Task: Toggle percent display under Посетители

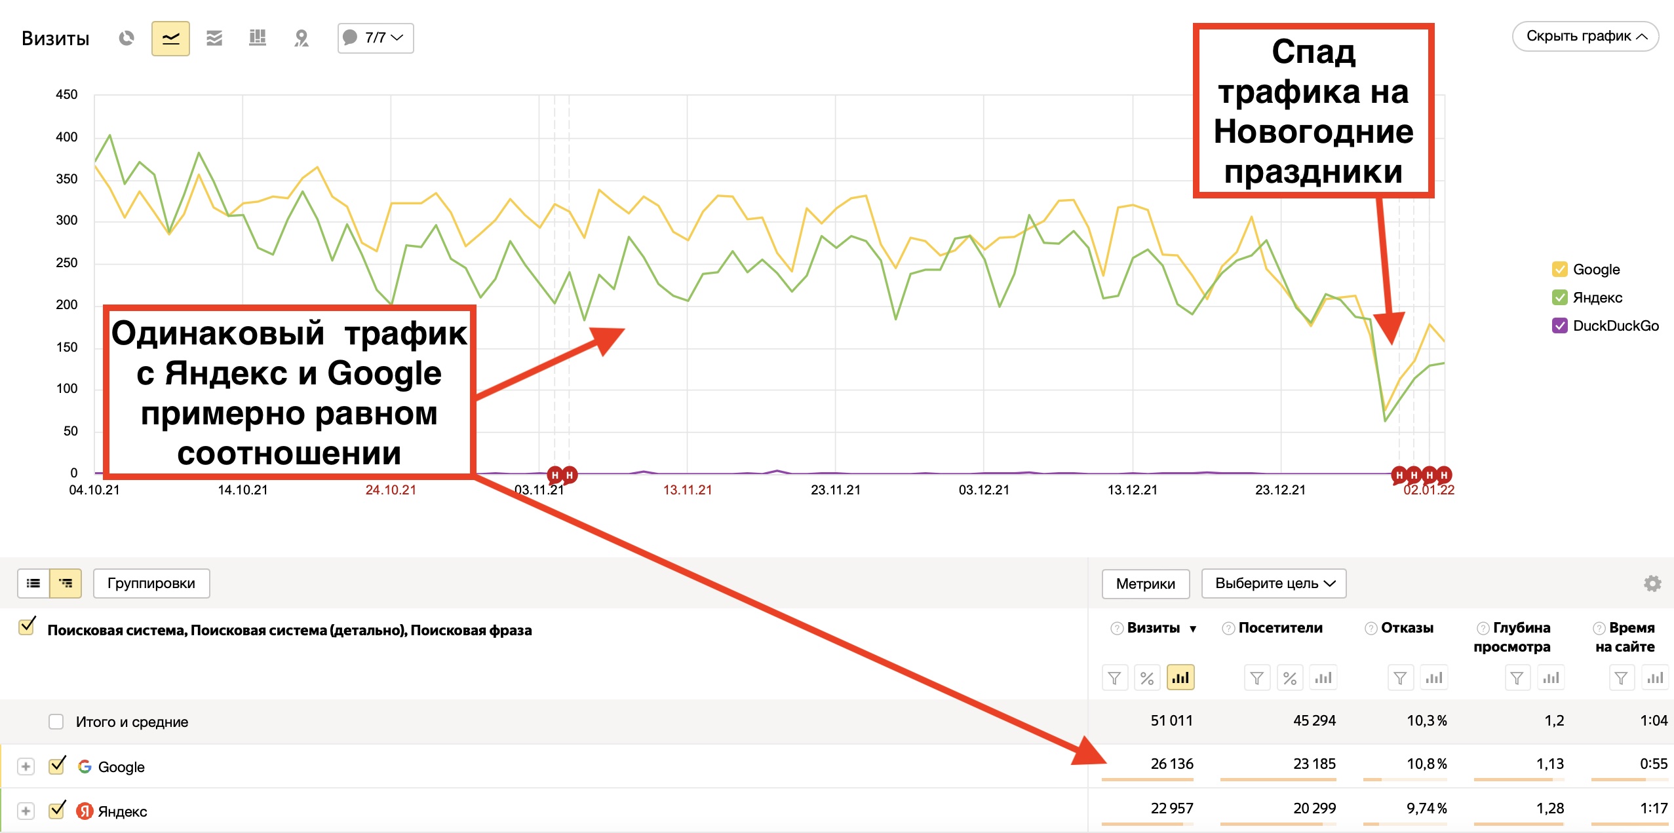Action: pyautogui.click(x=1290, y=678)
